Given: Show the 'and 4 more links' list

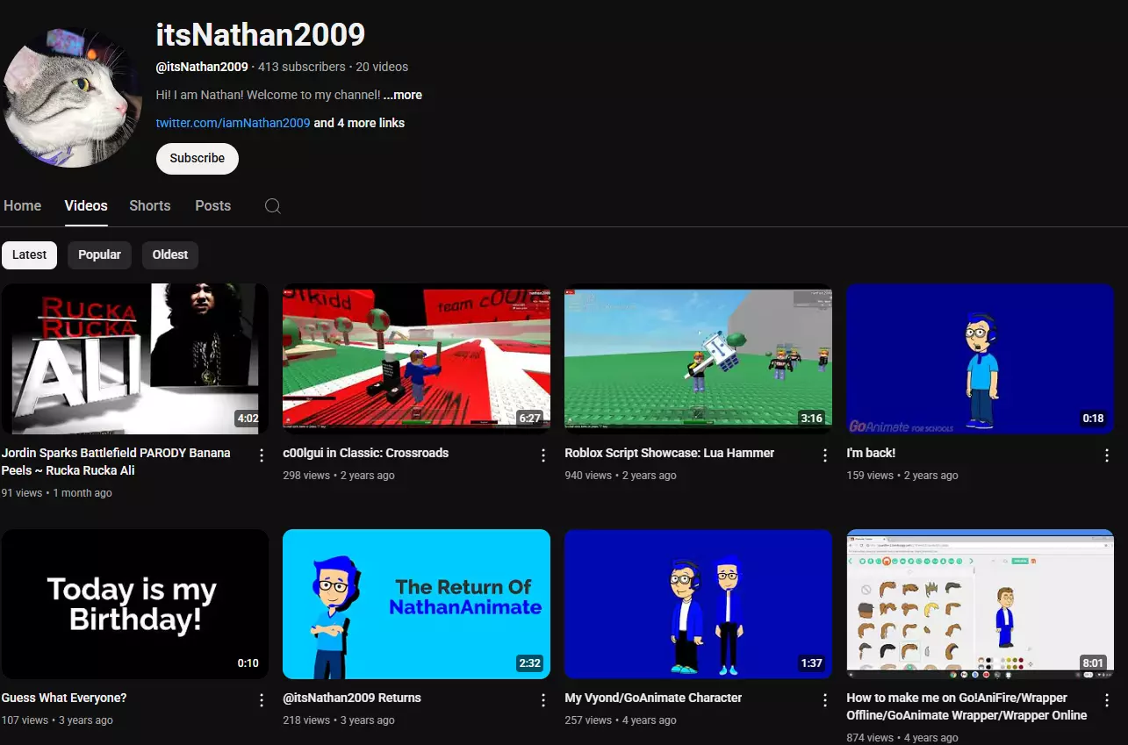Looking at the screenshot, I should tap(359, 123).
